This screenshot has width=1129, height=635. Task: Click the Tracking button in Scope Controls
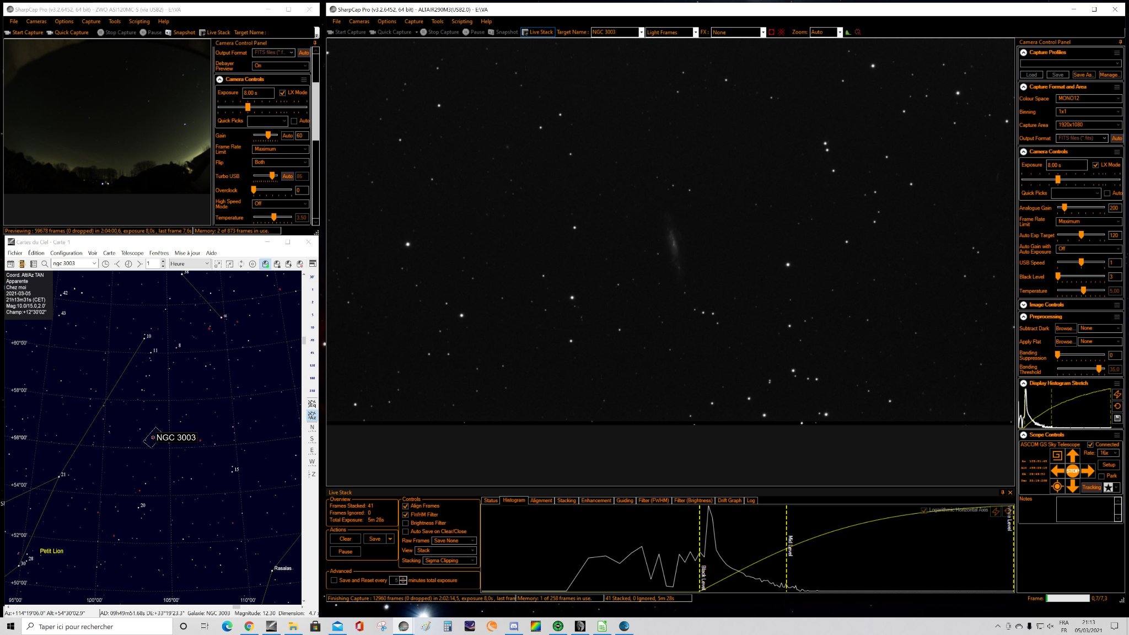click(x=1092, y=487)
